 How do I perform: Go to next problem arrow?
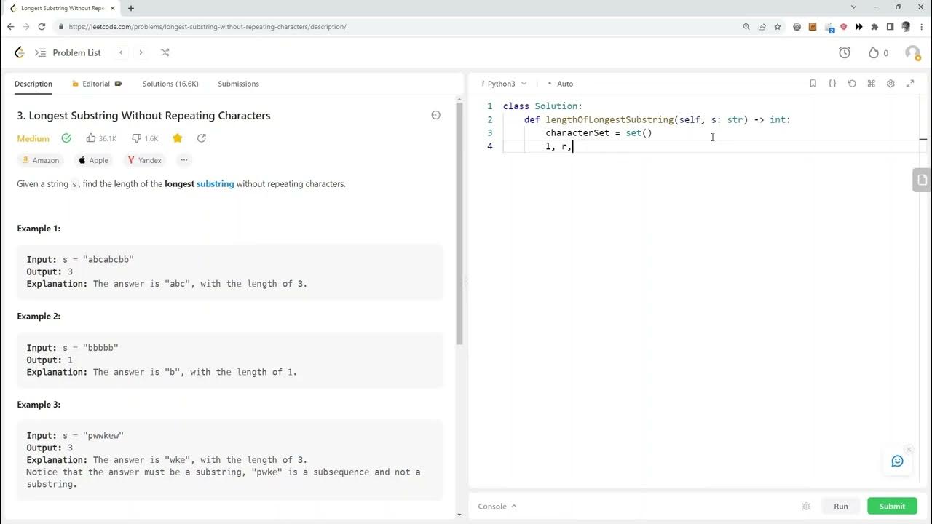click(141, 52)
